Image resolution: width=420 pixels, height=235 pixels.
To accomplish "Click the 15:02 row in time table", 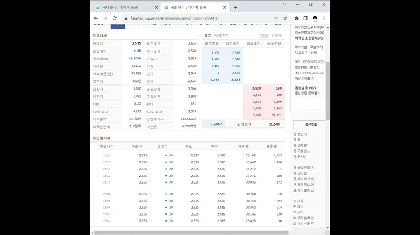I will click(187, 221).
